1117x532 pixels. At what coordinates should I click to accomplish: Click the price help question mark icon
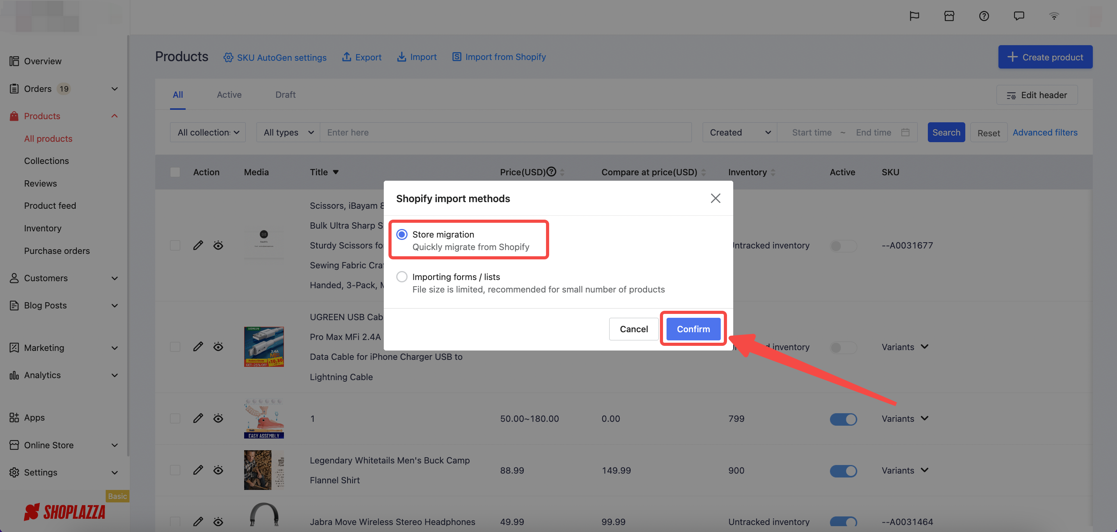[551, 172]
